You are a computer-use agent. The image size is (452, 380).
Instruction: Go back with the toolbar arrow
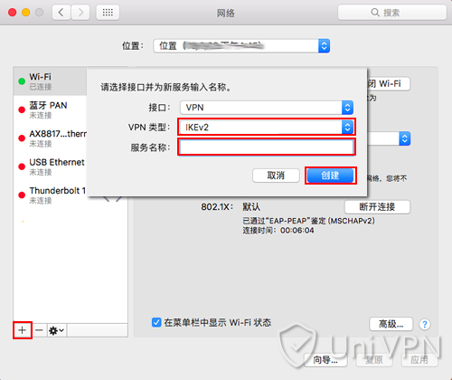(61, 13)
